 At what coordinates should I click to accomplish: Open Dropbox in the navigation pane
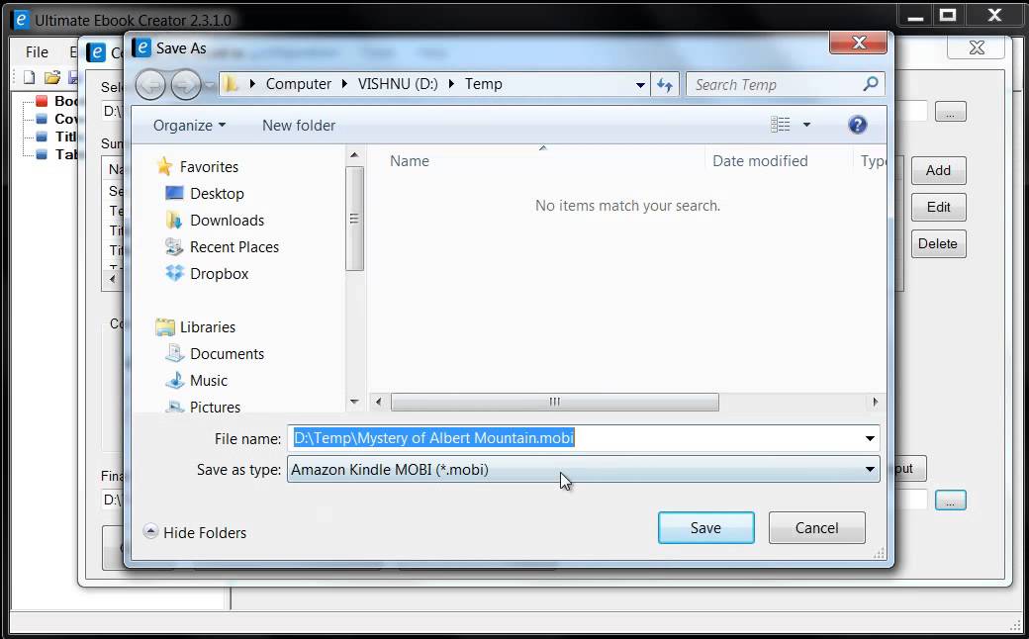point(220,274)
